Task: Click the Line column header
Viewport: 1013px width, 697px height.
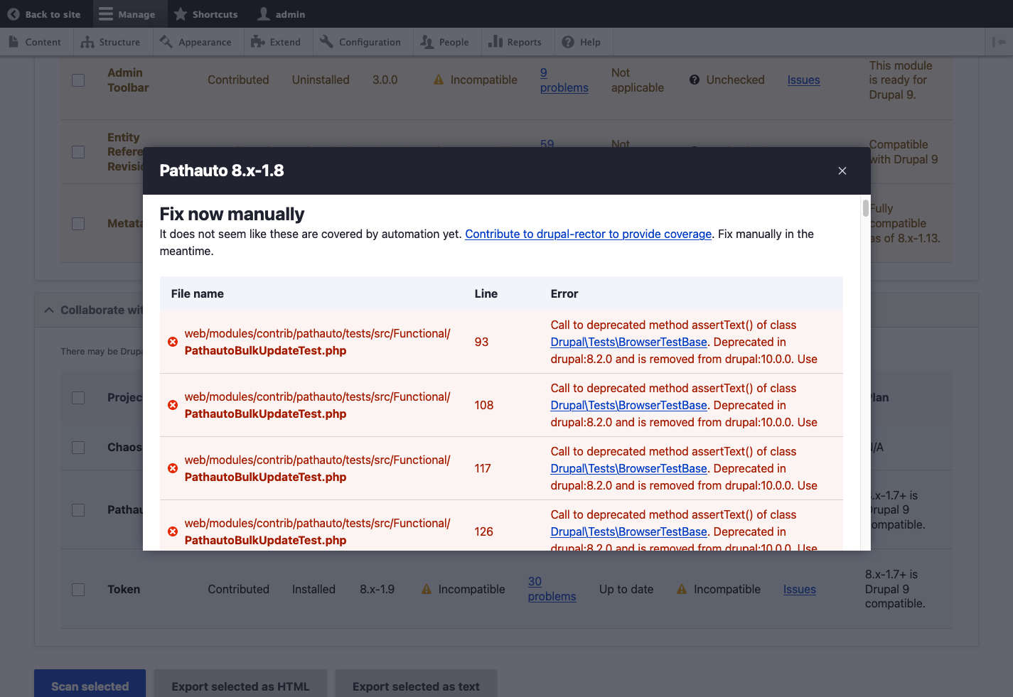Action: pyautogui.click(x=486, y=293)
